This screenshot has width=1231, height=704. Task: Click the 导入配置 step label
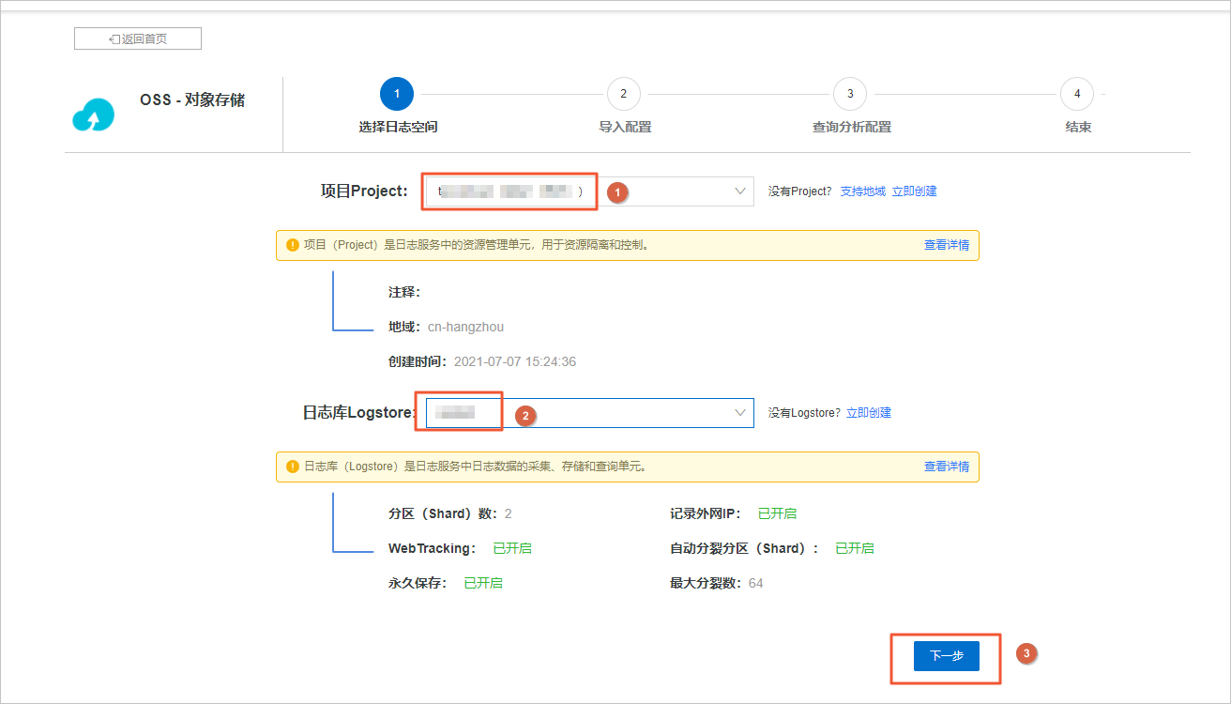pos(623,127)
